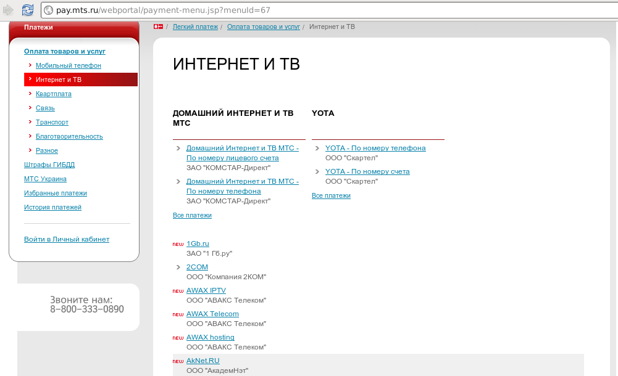The width and height of the screenshot is (618, 376).
Task: Open the 2COM provider link
Action: pos(197,267)
